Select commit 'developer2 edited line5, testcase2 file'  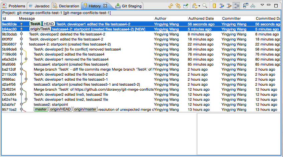(71, 94)
